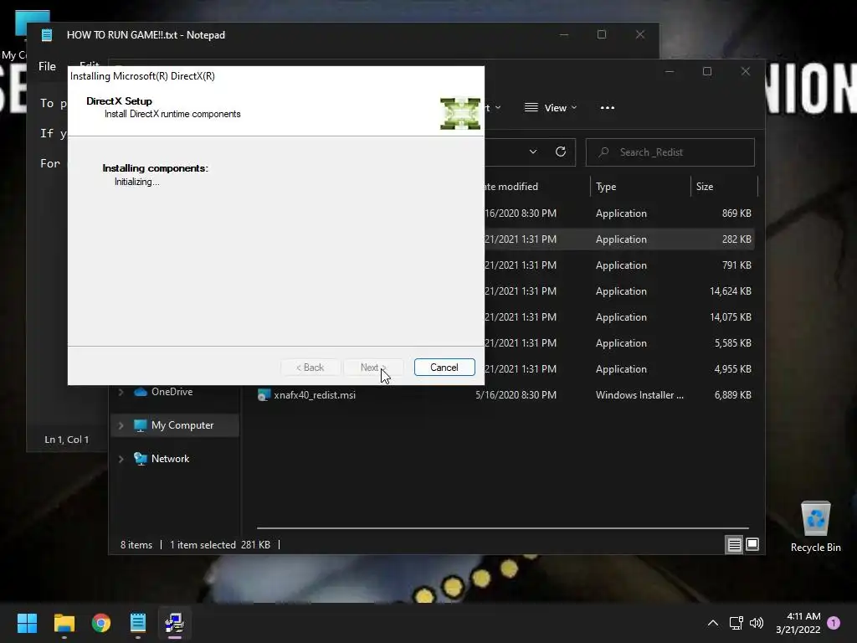Expand the address bar history dropdown
Image resolution: width=857 pixels, height=643 pixels.
533,152
